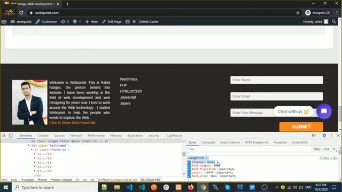Viewport: 342px width, 192px height.
Task: Follow the Click to Know More About Me link
Action: pos(73,123)
